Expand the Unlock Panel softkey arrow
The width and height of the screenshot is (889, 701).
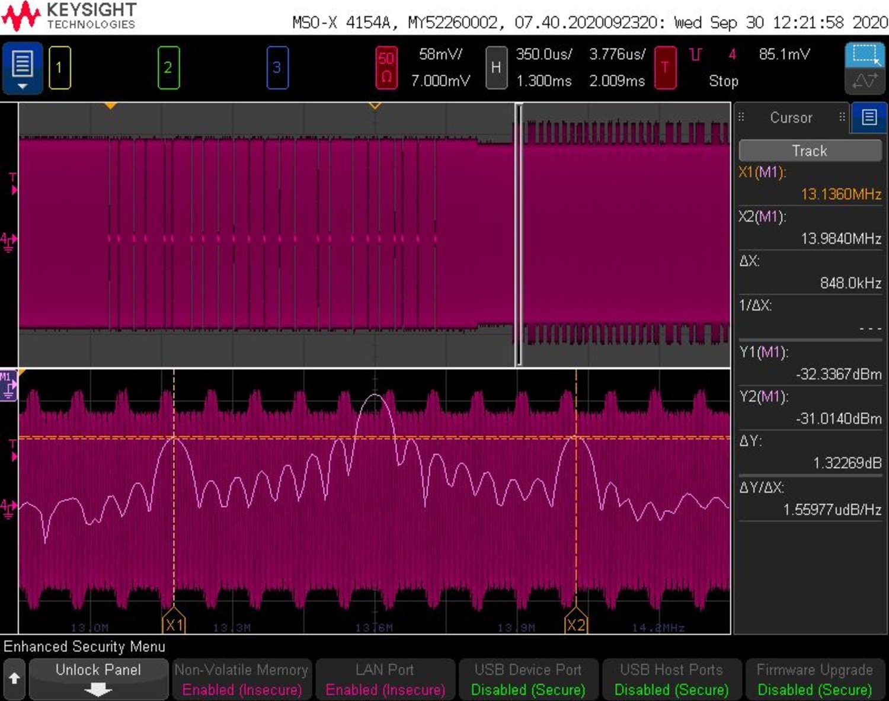point(98,688)
